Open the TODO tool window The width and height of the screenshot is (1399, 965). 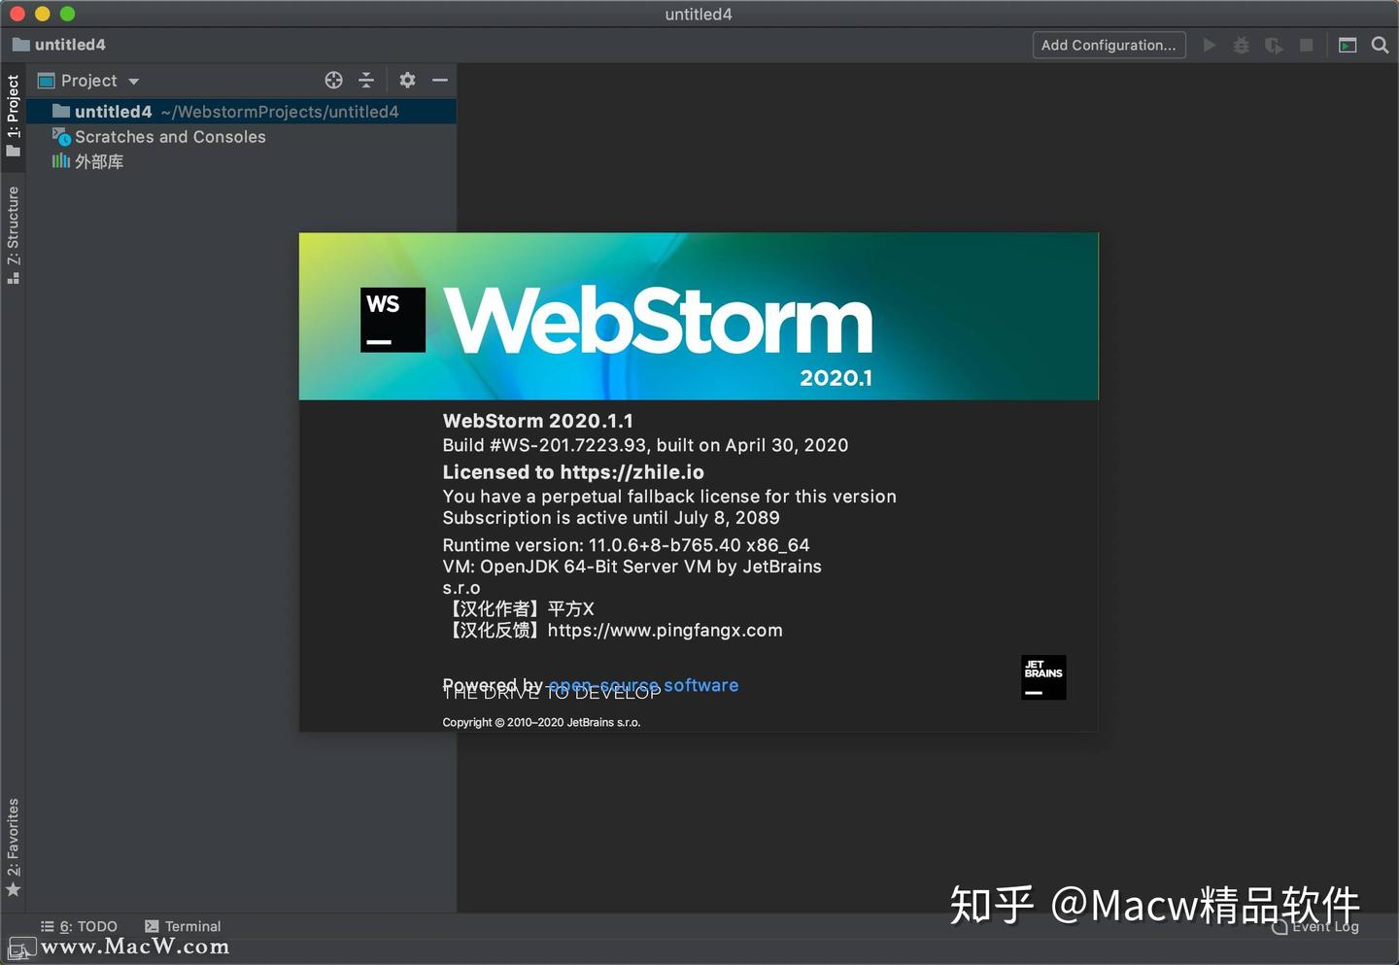click(x=78, y=926)
